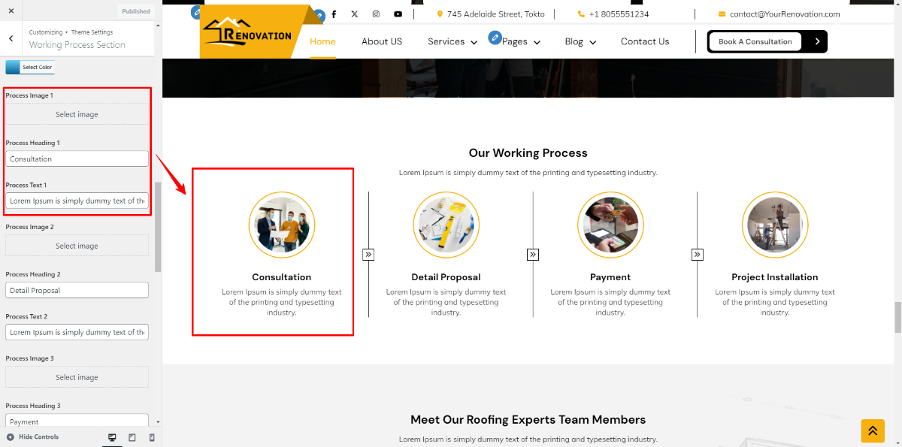This screenshot has width=902, height=447.
Task: Click the YouTube social icon
Action: [398, 14]
